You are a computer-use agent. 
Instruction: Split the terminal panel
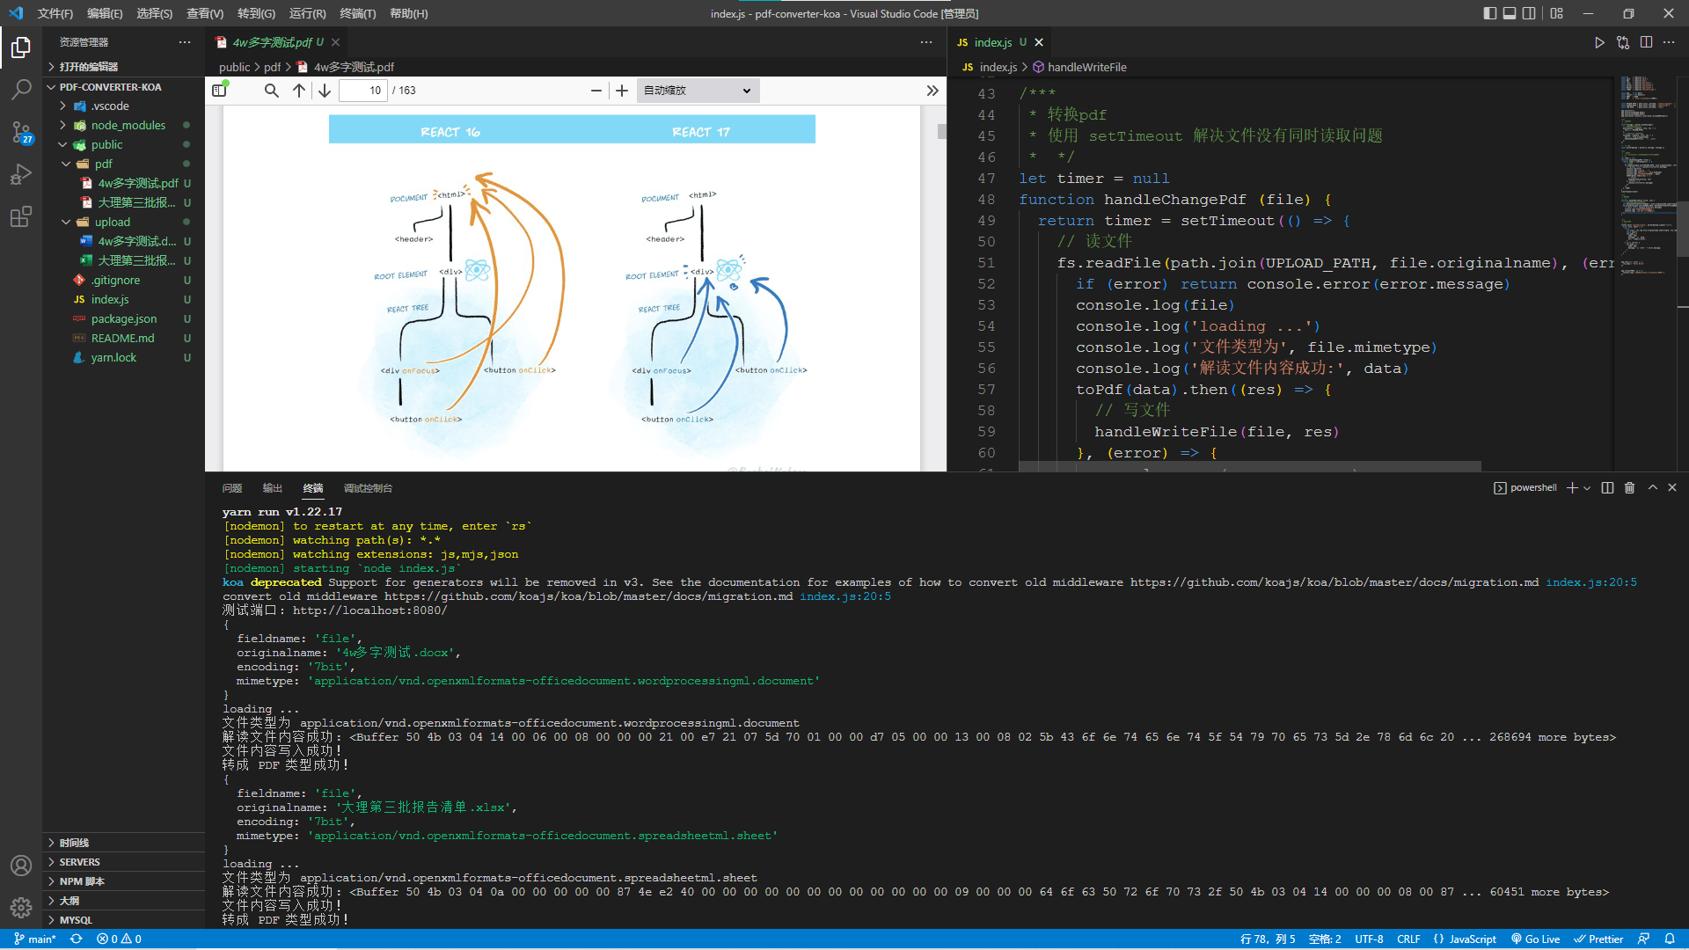[1607, 488]
